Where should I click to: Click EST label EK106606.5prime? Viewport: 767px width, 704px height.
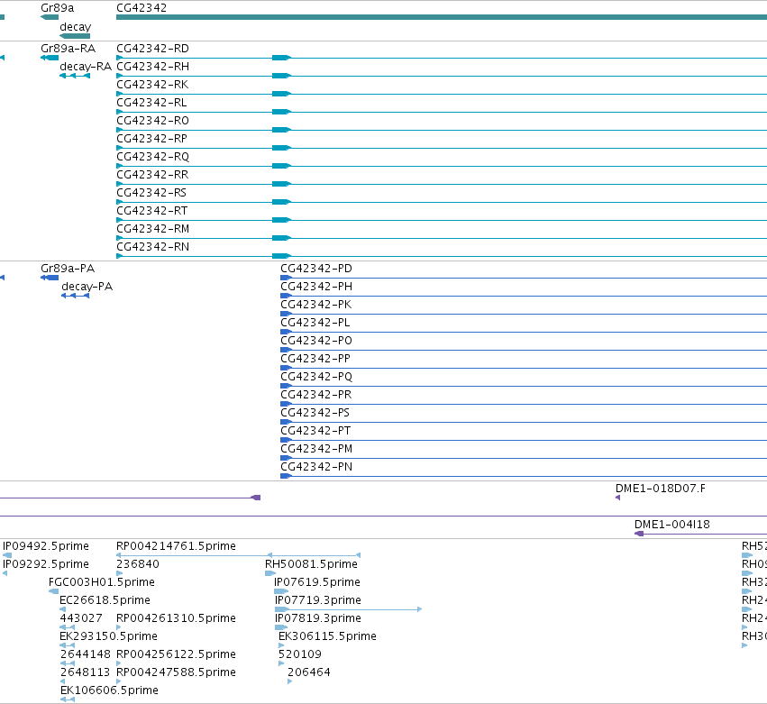click(x=109, y=691)
